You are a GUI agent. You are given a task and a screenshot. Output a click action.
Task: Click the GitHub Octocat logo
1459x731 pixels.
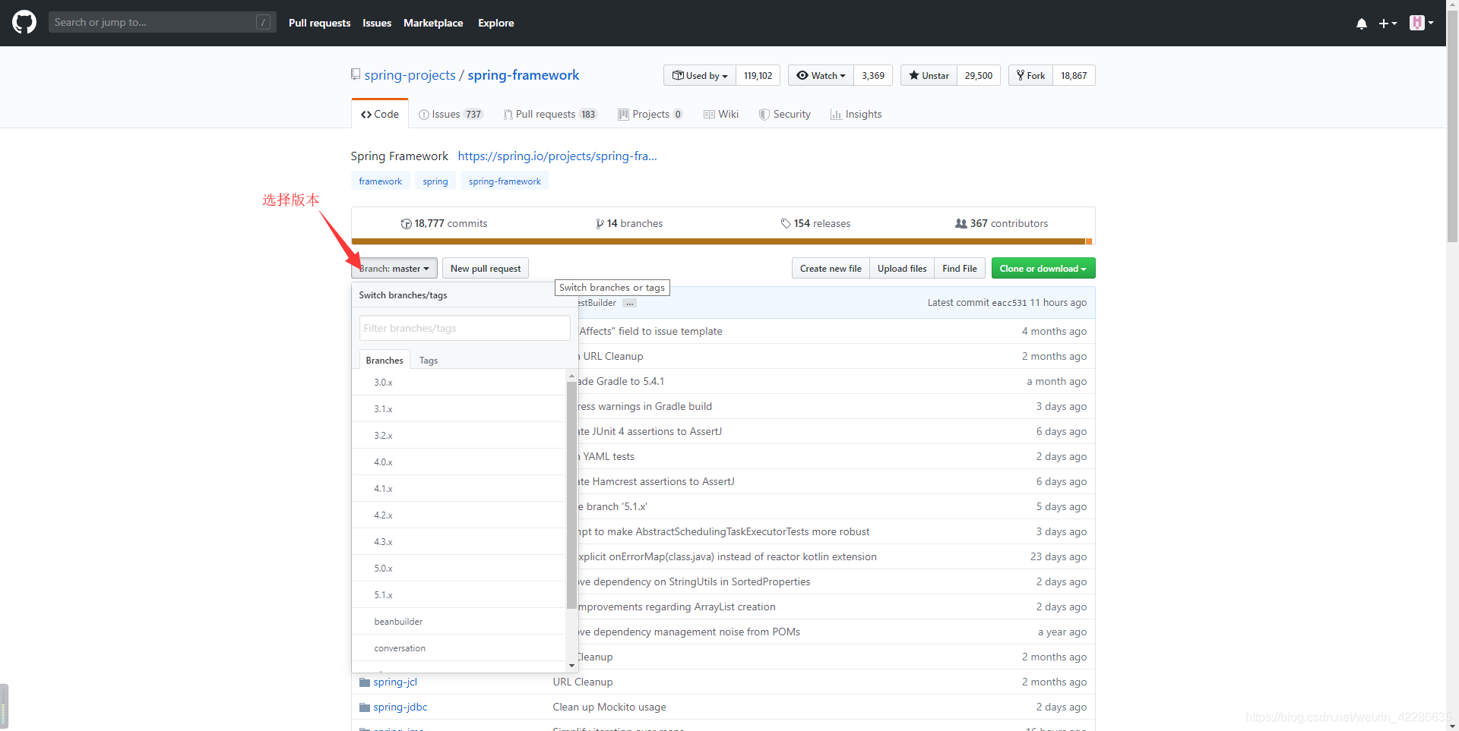pos(24,22)
